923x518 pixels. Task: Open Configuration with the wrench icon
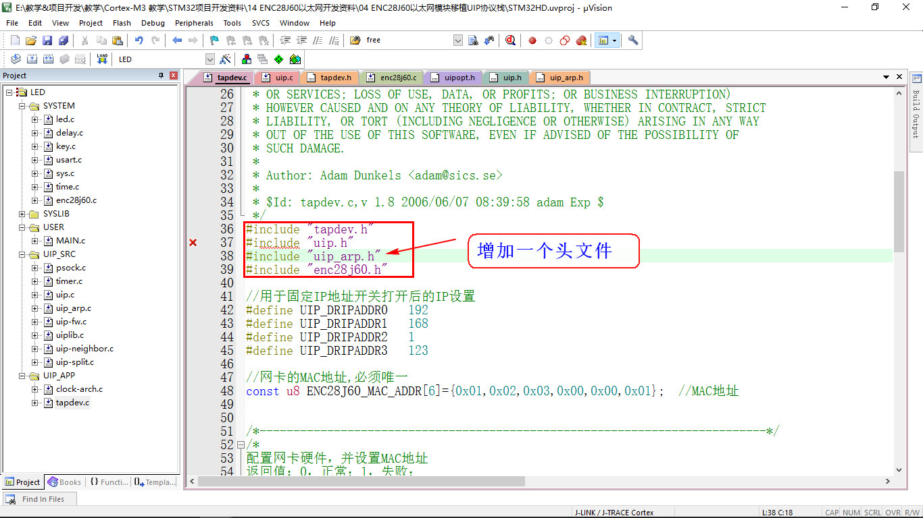click(633, 40)
